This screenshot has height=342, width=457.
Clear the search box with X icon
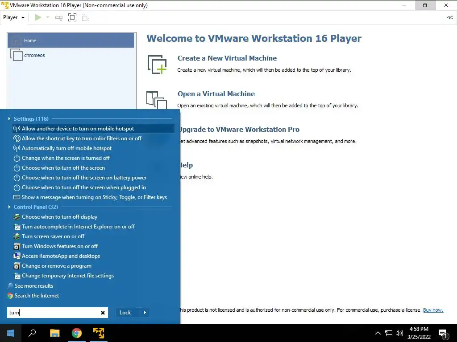pos(103,313)
